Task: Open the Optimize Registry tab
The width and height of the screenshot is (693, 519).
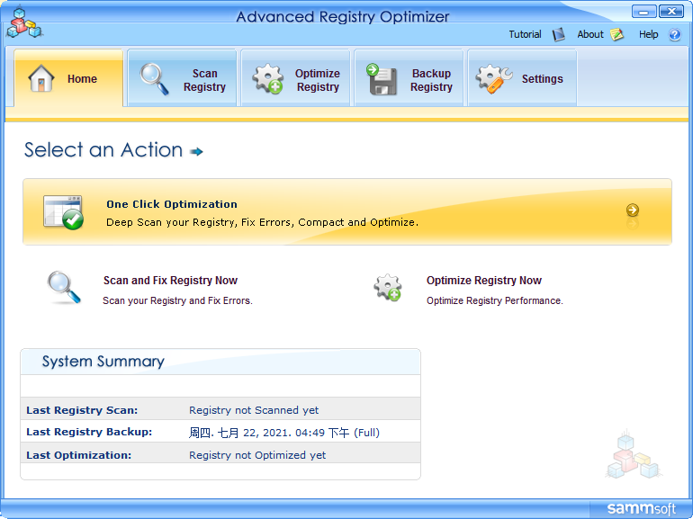Action: [295, 78]
